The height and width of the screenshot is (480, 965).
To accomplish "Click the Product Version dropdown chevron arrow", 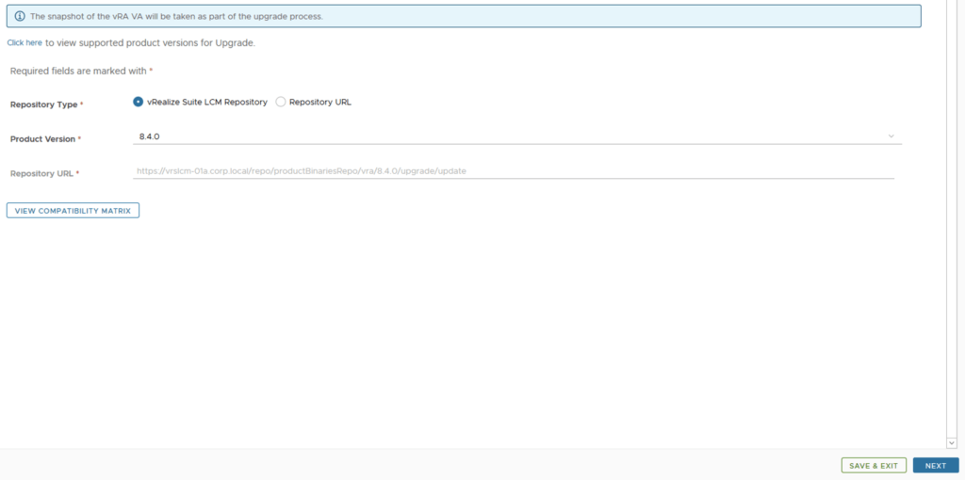I will point(891,136).
